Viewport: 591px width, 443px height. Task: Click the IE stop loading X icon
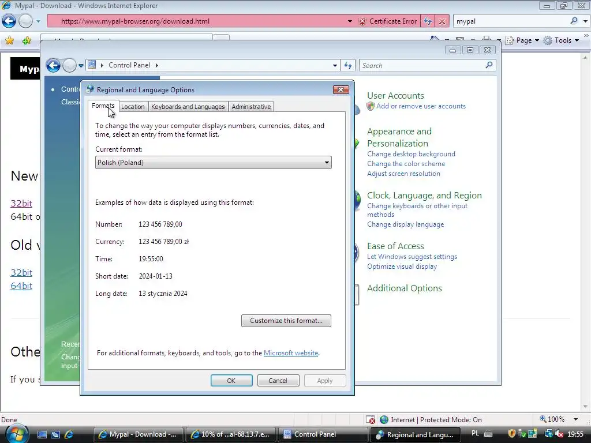[442, 21]
